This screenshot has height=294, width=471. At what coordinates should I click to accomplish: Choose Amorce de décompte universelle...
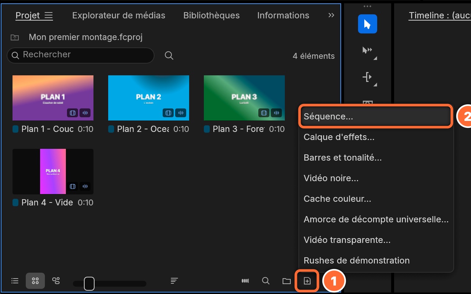click(x=376, y=219)
